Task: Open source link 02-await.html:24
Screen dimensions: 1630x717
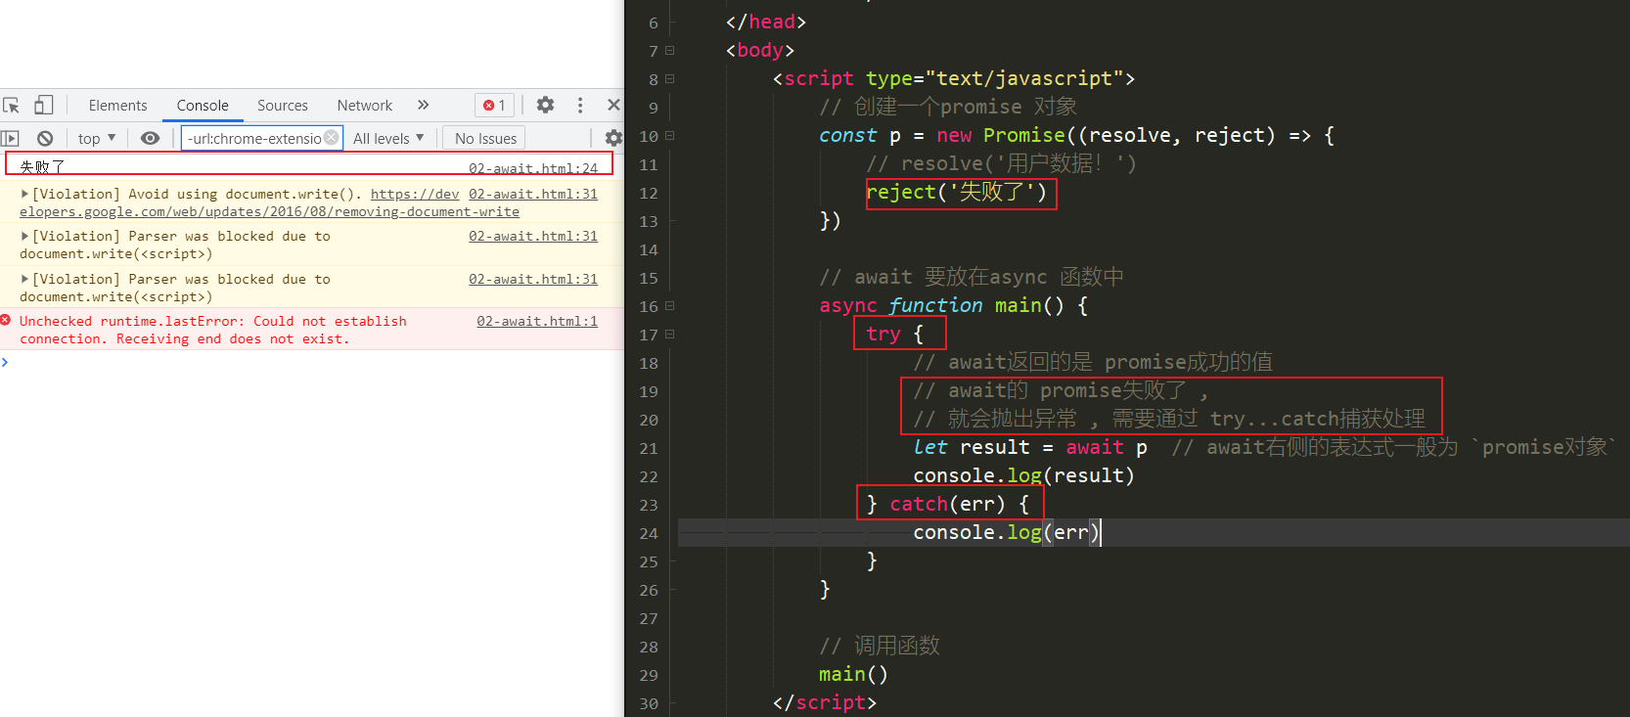Action: pyautogui.click(x=533, y=168)
